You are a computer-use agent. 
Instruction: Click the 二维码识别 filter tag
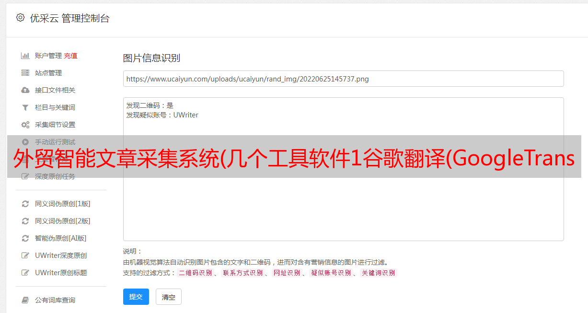point(195,273)
